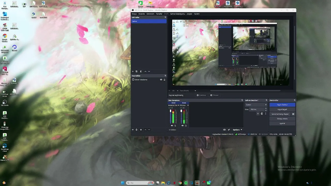Pop out the Sahneler dock with its float icon
Screen dimensions: 331x186
tap(165, 17)
